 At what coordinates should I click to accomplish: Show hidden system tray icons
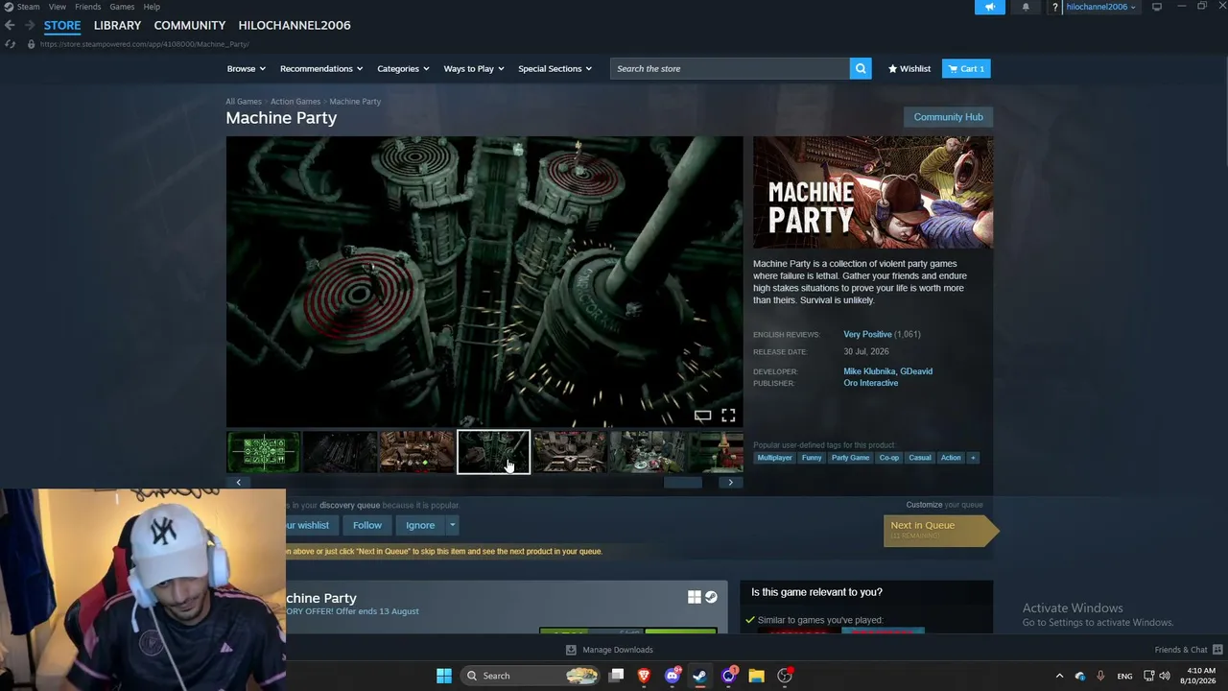(x=1059, y=676)
